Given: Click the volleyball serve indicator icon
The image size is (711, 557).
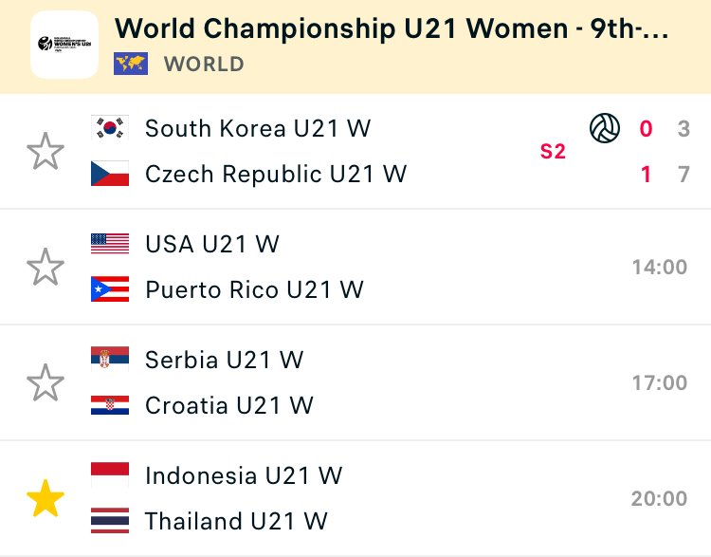Looking at the screenshot, I should tap(605, 128).
